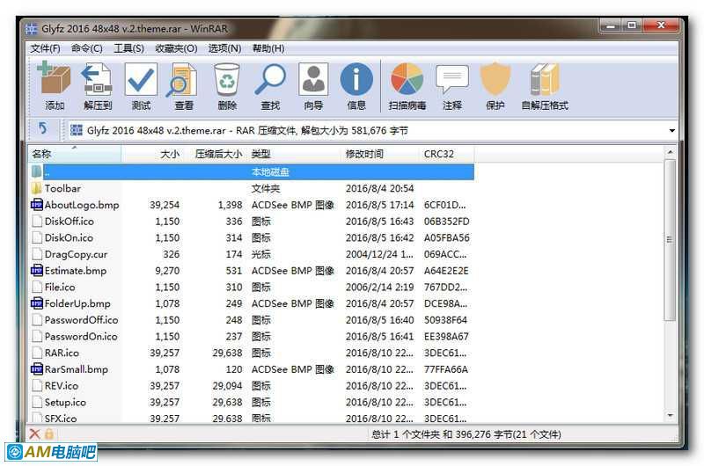This screenshot has width=704, height=466.
Task: Click the Delete (删除) recycle bin icon
Action: pos(227,80)
